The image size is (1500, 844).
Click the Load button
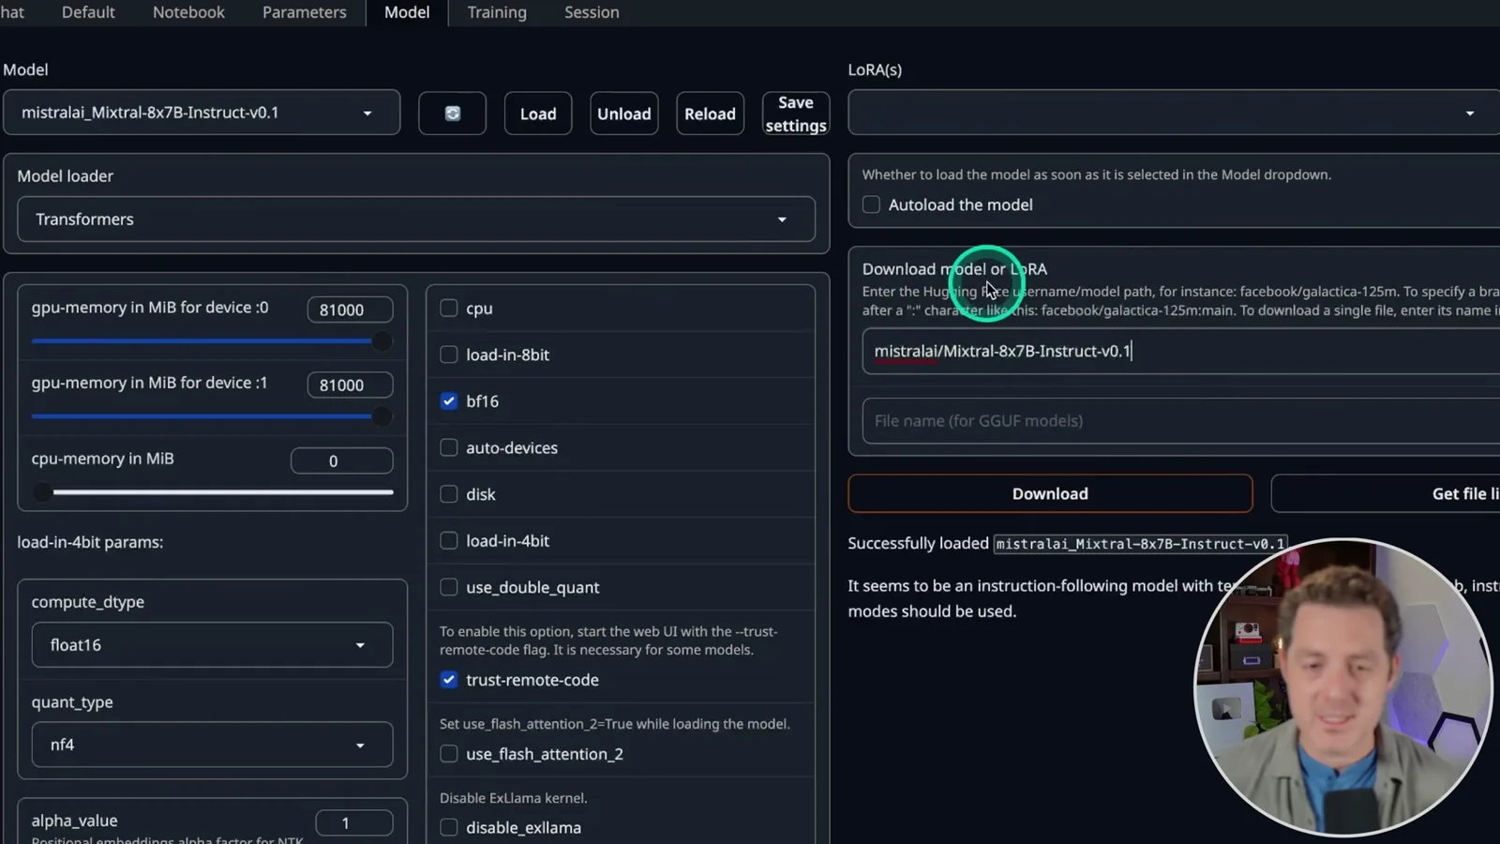tap(538, 113)
